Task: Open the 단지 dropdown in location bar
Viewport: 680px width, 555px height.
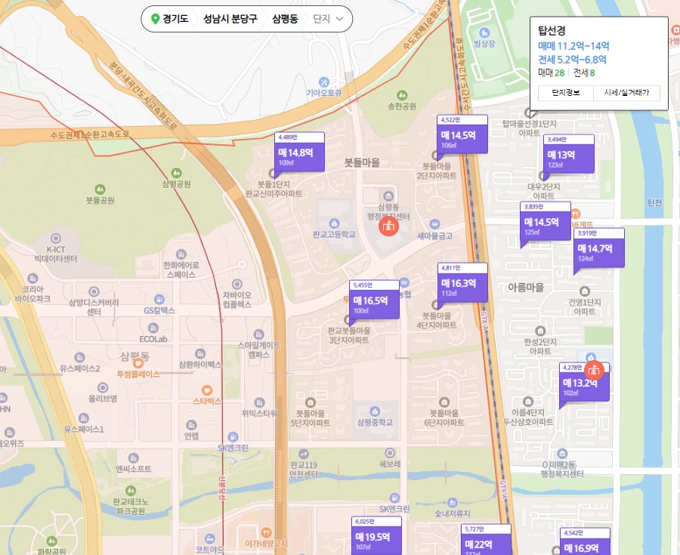Action: pos(329,19)
